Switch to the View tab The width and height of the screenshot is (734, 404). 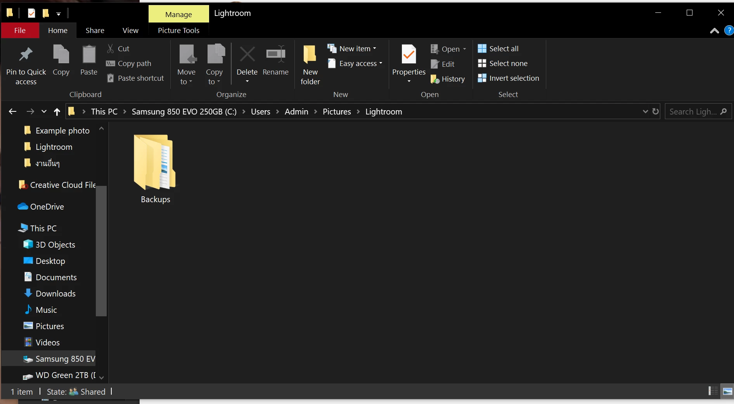130,30
